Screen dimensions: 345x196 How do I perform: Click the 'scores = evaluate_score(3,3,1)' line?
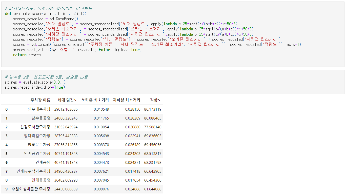pyautogui.click(x=35, y=82)
